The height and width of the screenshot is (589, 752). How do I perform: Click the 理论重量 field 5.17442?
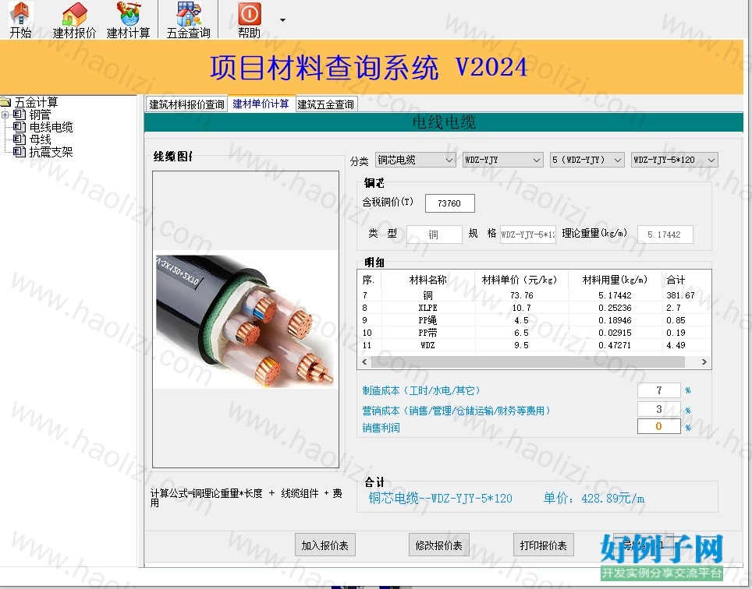coord(665,235)
